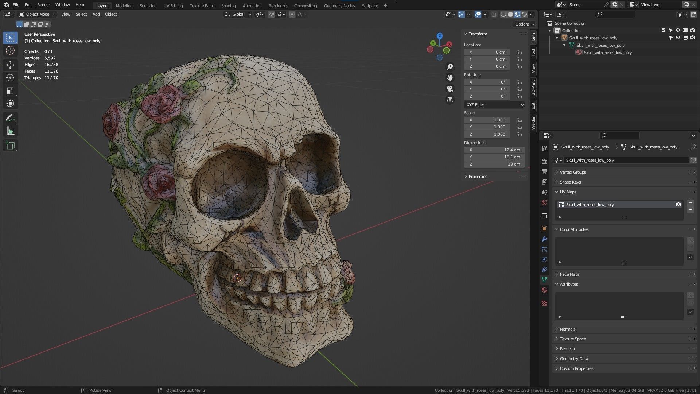Image resolution: width=700 pixels, height=394 pixels.
Task: Toggle camera view icon
Action: [450, 89]
